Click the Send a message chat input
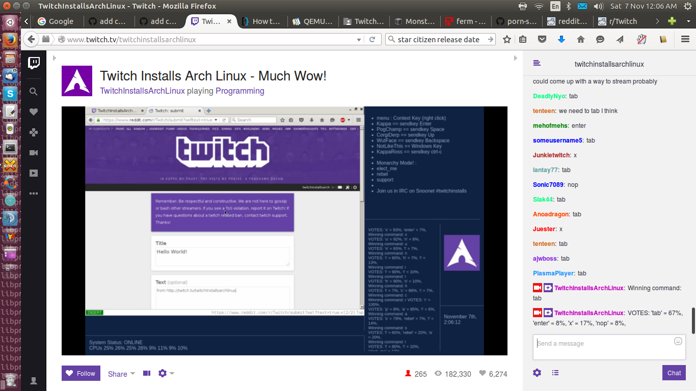The image size is (696, 391). pos(609,348)
